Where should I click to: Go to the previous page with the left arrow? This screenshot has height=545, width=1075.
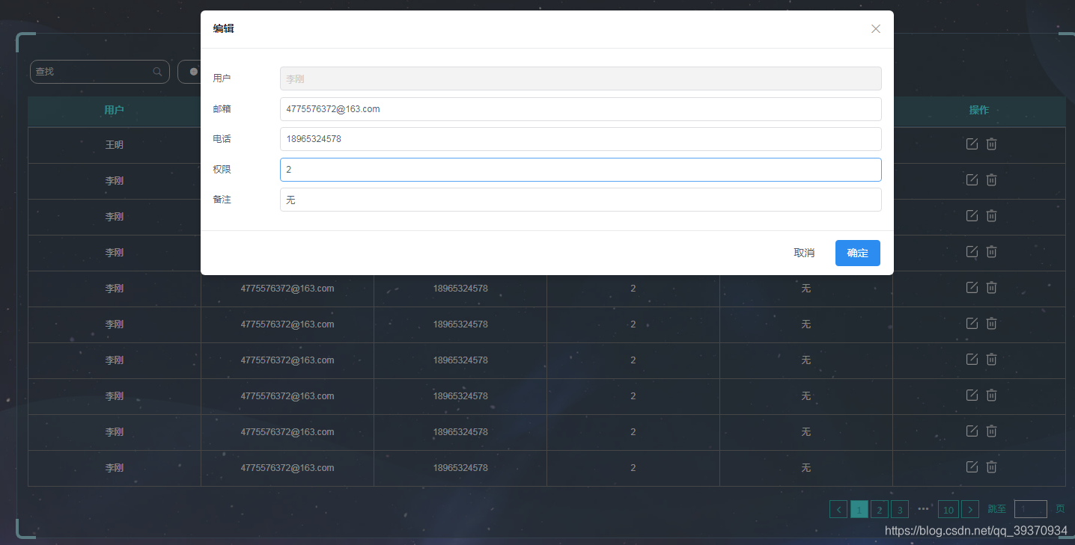pos(838,510)
